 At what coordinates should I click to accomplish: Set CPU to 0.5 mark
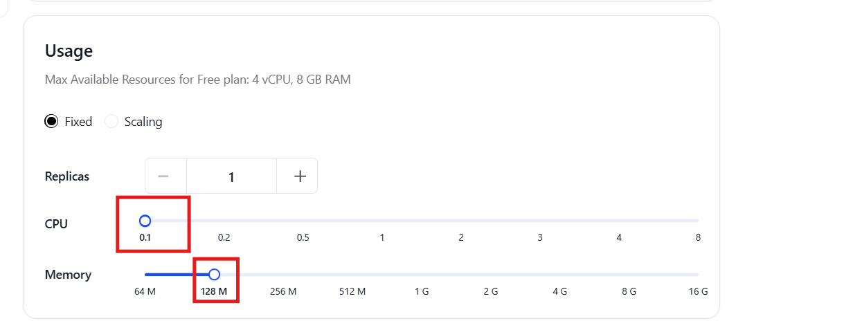click(x=303, y=237)
